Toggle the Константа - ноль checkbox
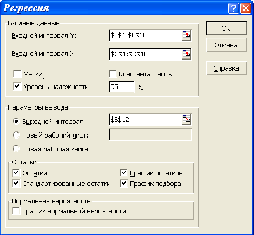The image size is (254, 235). pyautogui.click(x=113, y=74)
